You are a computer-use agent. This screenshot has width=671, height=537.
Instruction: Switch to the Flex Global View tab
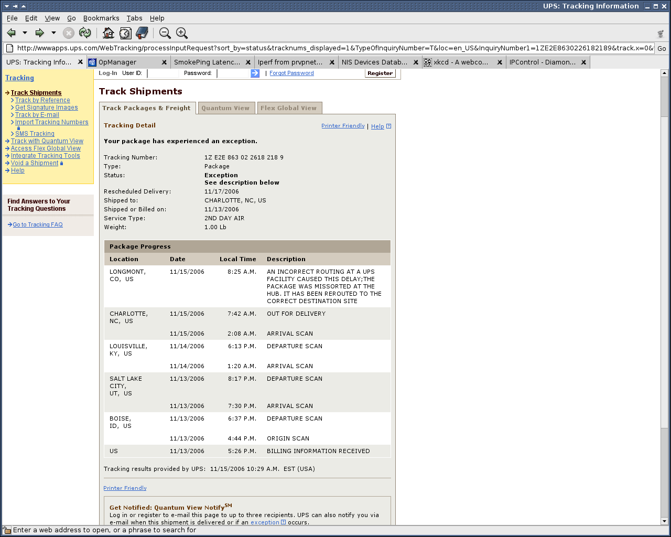[289, 108]
